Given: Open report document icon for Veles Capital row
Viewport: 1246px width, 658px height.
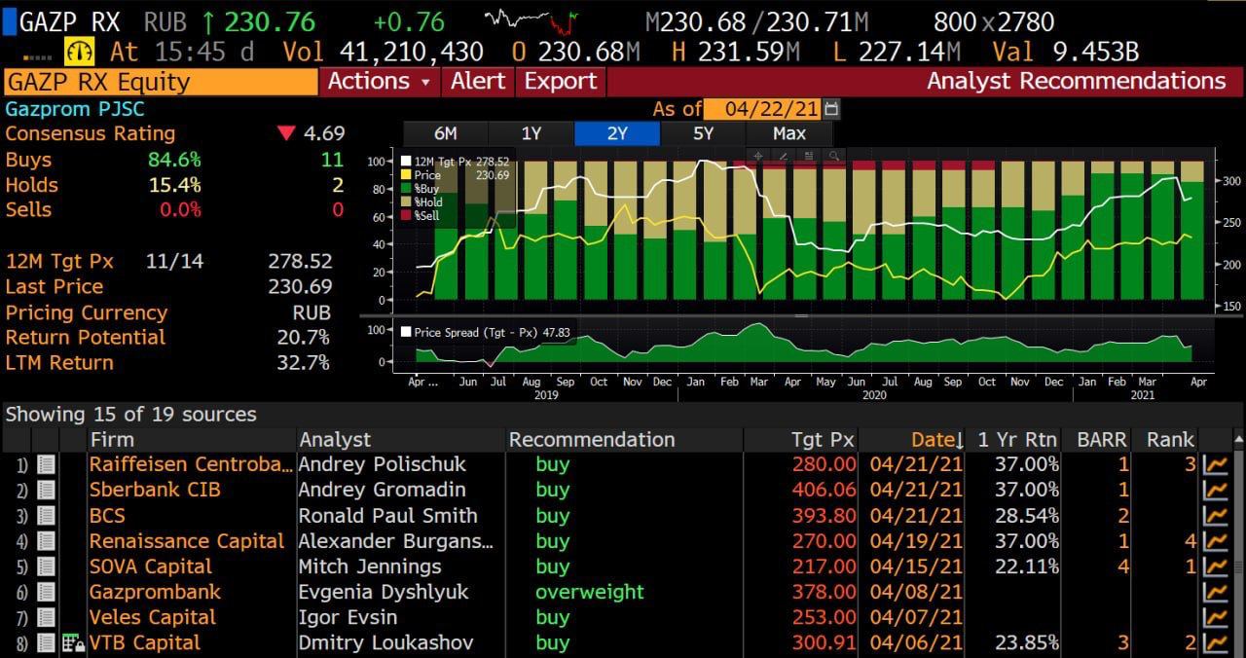Looking at the screenshot, I should tap(46, 617).
